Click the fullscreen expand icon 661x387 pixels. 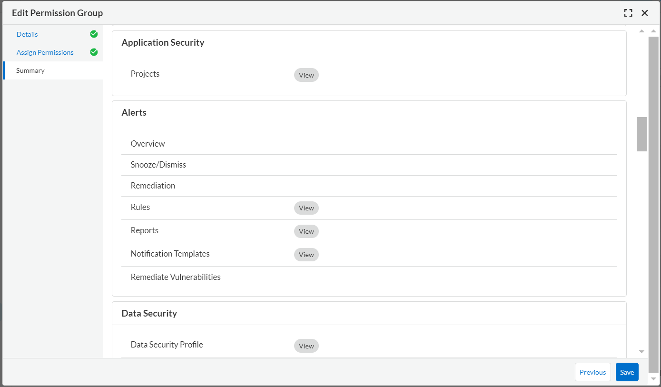coord(628,13)
